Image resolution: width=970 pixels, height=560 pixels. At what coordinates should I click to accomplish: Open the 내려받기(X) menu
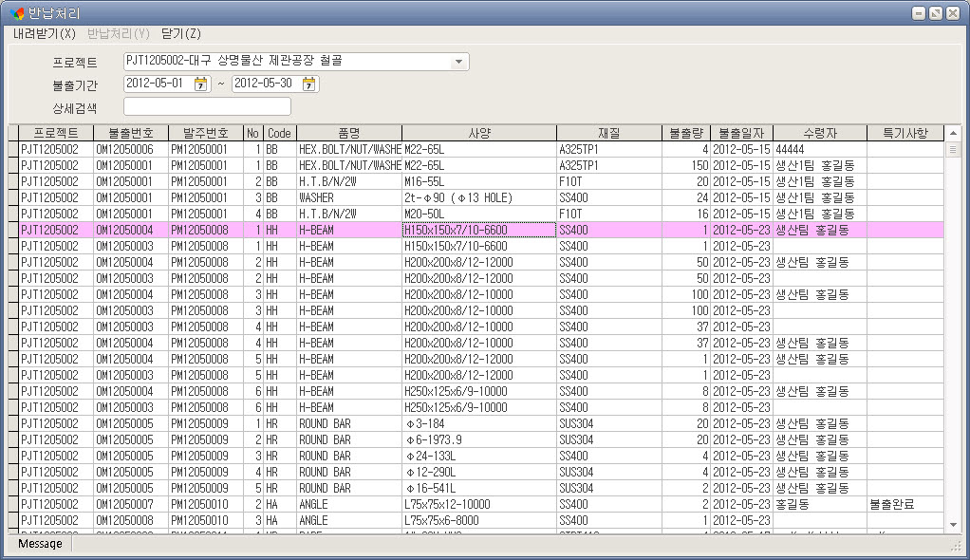point(45,34)
